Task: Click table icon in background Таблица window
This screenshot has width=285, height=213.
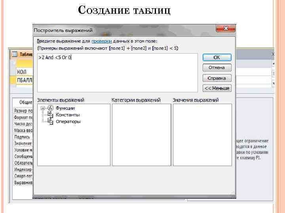Action: click(15, 54)
